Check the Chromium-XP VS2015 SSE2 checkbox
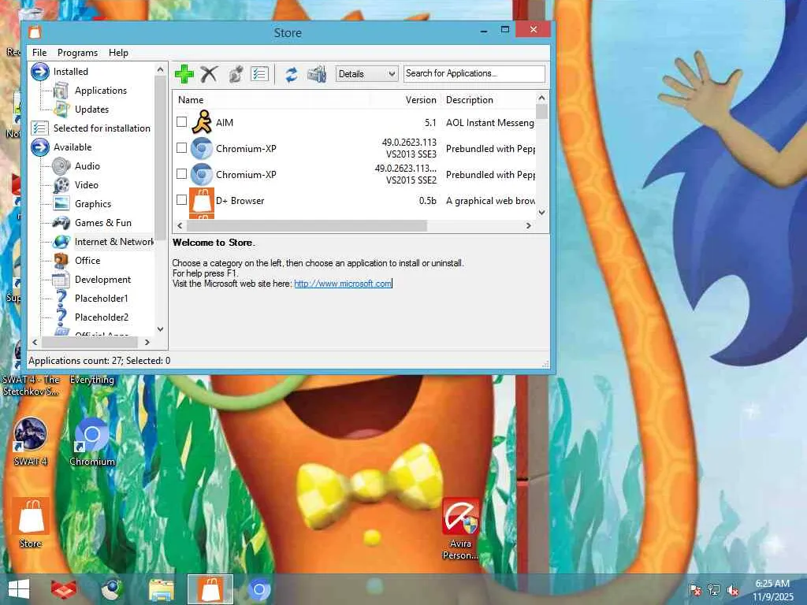 click(x=182, y=174)
